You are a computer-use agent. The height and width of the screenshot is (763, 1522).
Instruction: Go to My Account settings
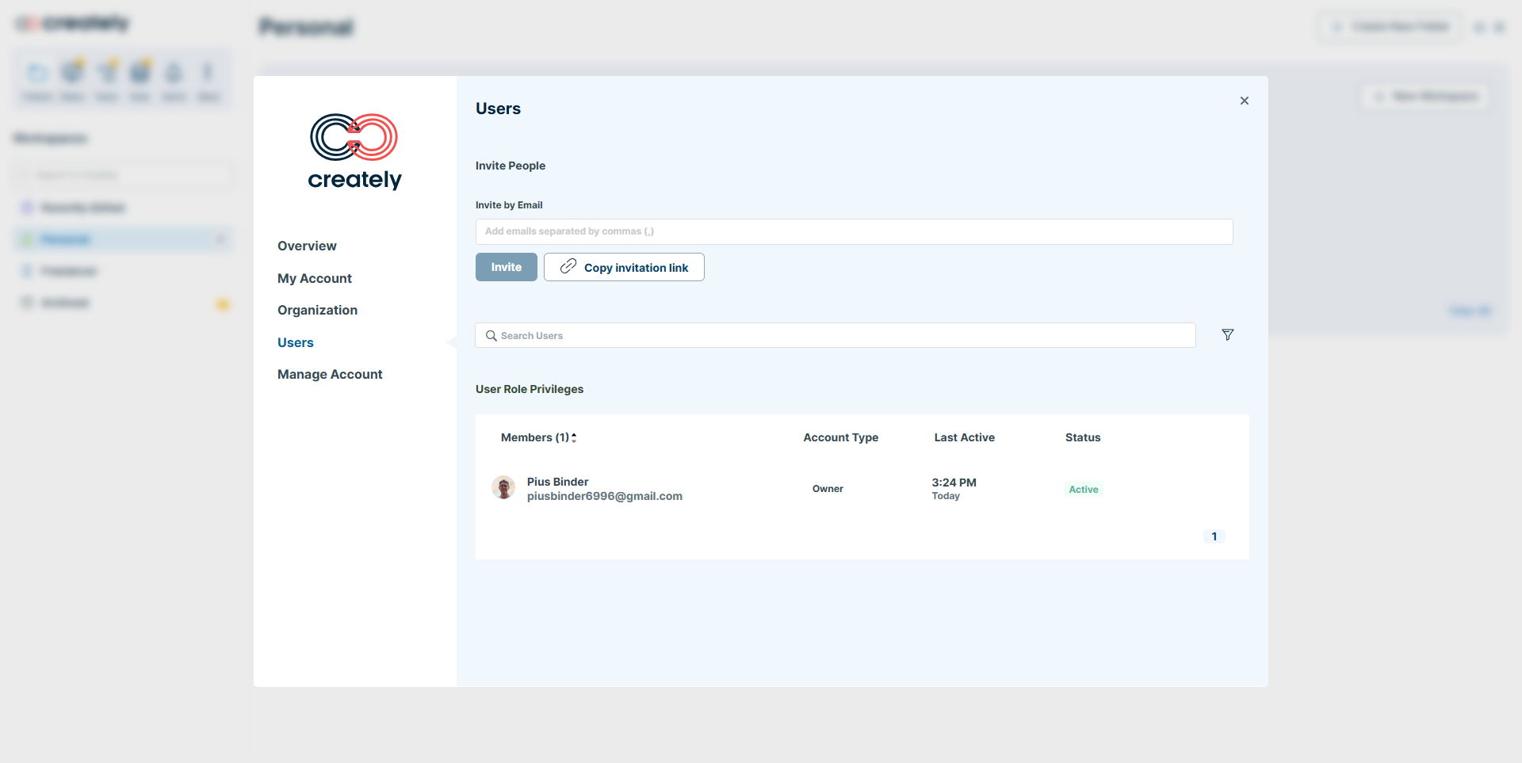pos(314,279)
